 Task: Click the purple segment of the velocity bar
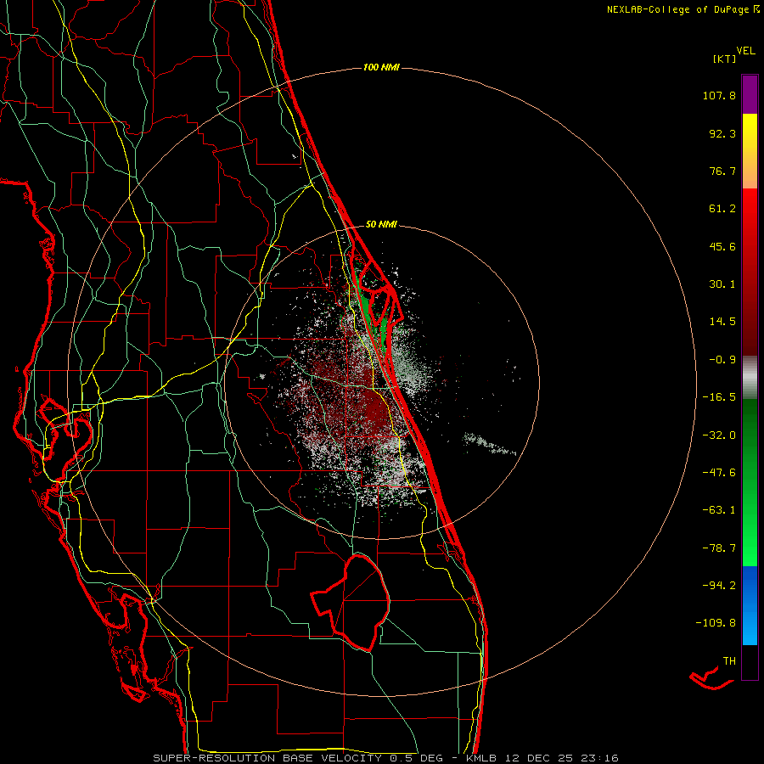[750, 94]
